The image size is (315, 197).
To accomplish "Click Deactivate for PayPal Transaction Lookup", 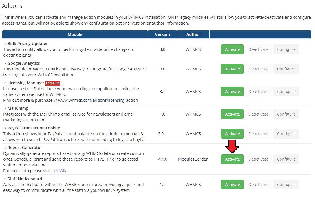I will pyautogui.click(x=258, y=134).
